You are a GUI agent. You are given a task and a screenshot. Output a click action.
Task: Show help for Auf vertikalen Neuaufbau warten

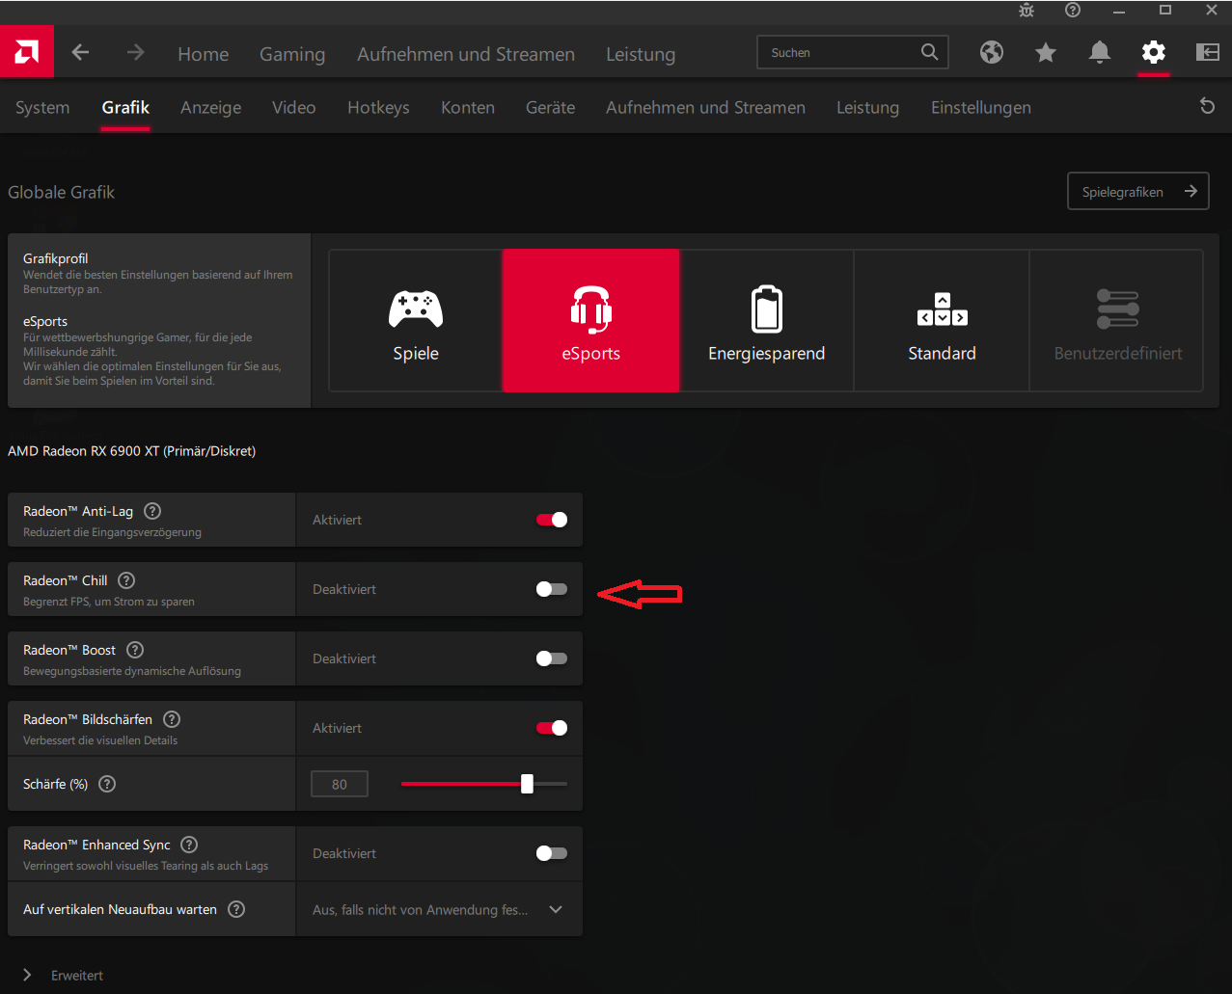(x=236, y=909)
